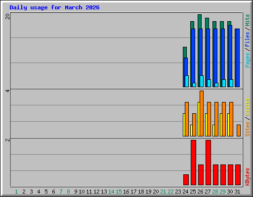253x197 pixels.
Task: Select the red KBytes bar for day 29
Action: pos(223,175)
